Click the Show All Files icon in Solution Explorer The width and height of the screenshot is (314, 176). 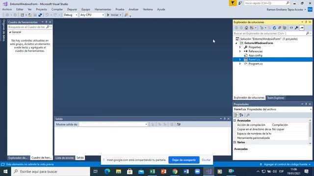[285, 28]
